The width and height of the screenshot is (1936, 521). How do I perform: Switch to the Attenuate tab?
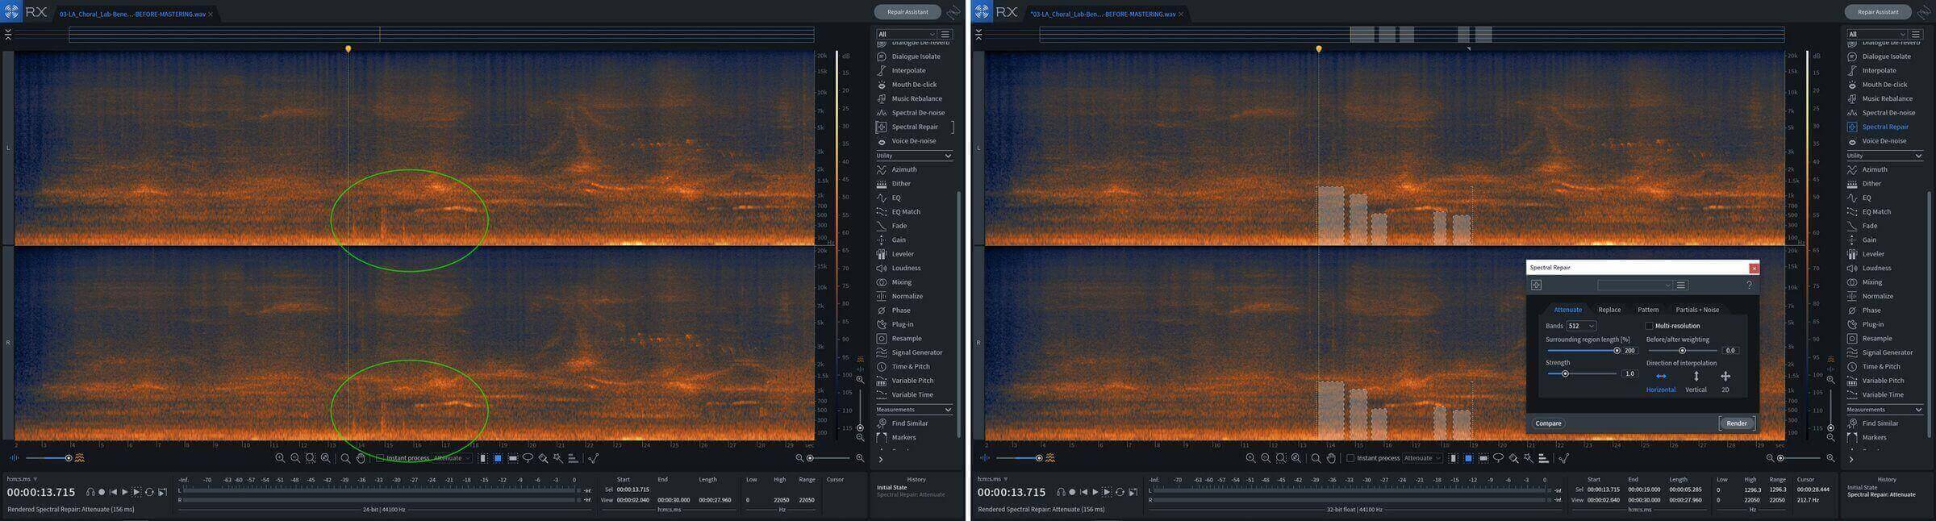tap(1567, 310)
